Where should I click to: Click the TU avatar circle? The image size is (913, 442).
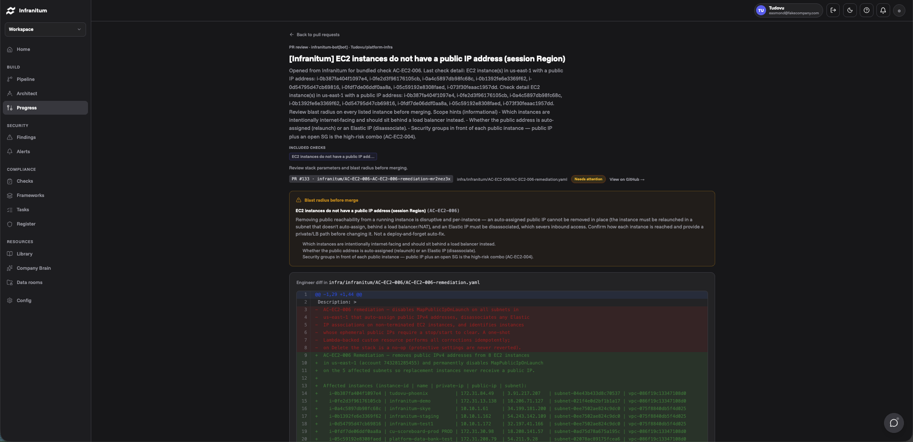point(761,10)
